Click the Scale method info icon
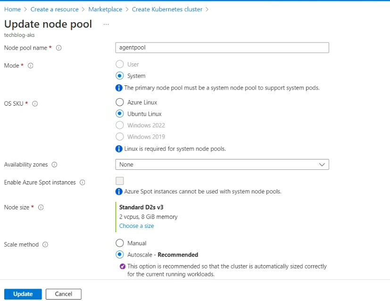 click(45, 244)
